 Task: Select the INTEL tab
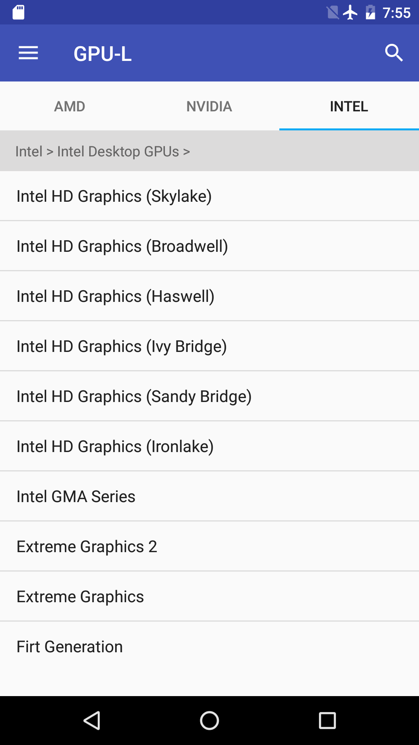[x=349, y=106]
